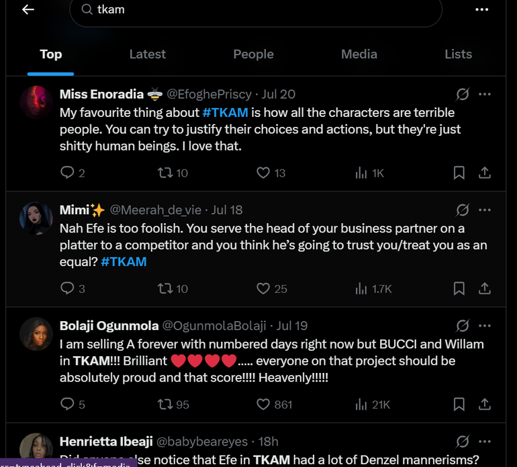Share Bolaji Ogunmola's tweet
This screenshot has width=517, height=467.
(x=485, y=404)
